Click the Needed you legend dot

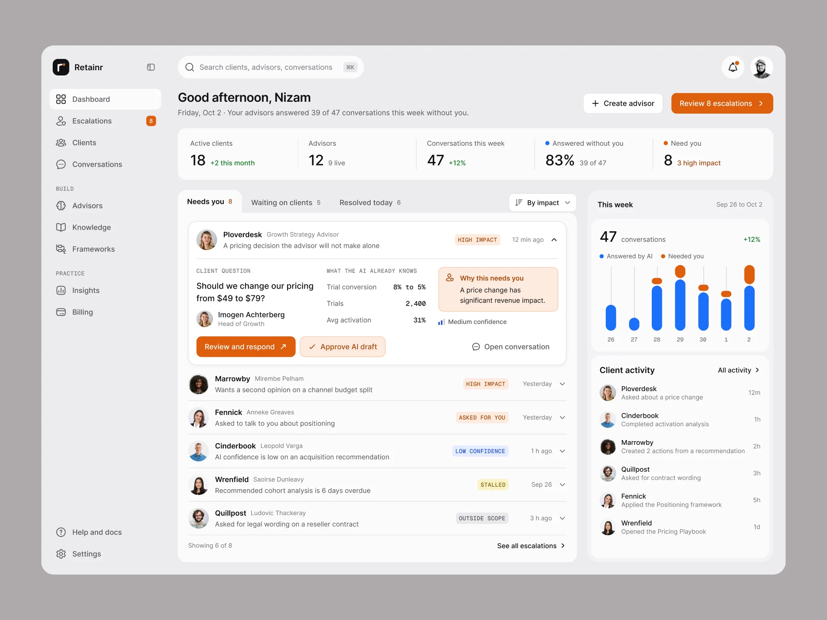coord(663,256)
